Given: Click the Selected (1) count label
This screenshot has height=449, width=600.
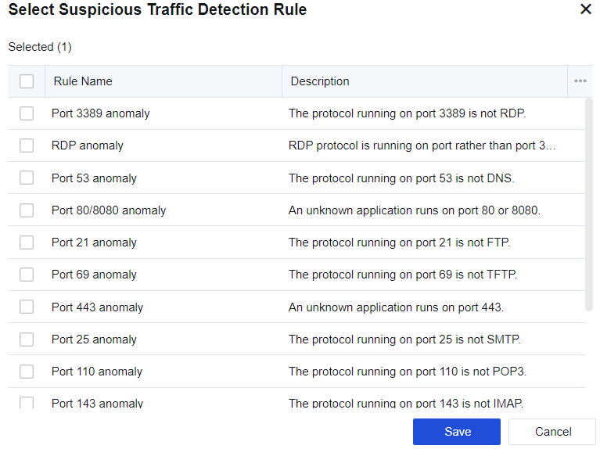Looking at the screenshot, I should [40, 47].
